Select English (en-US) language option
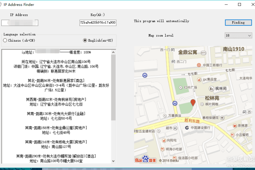 (98, 40)
